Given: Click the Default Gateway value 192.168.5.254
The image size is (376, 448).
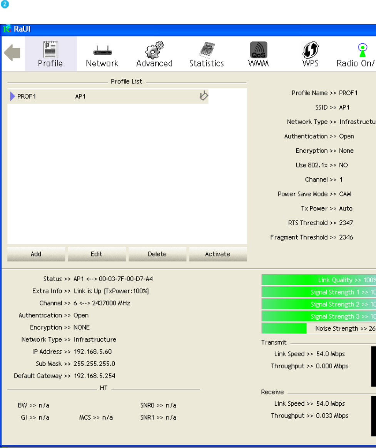Looking at the screenshot, I should (94, 376).
